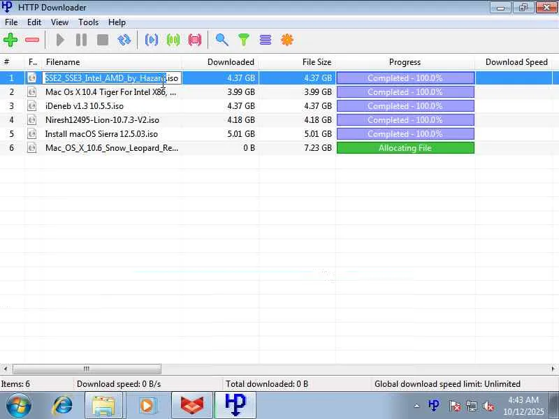Click the horizontal scrollbar thumb

coord(87,369)
